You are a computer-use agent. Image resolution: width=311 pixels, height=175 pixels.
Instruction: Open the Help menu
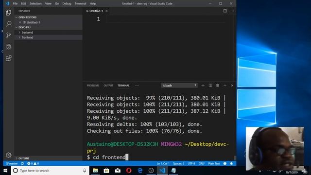pyautogui.click(x=93, y=3)
